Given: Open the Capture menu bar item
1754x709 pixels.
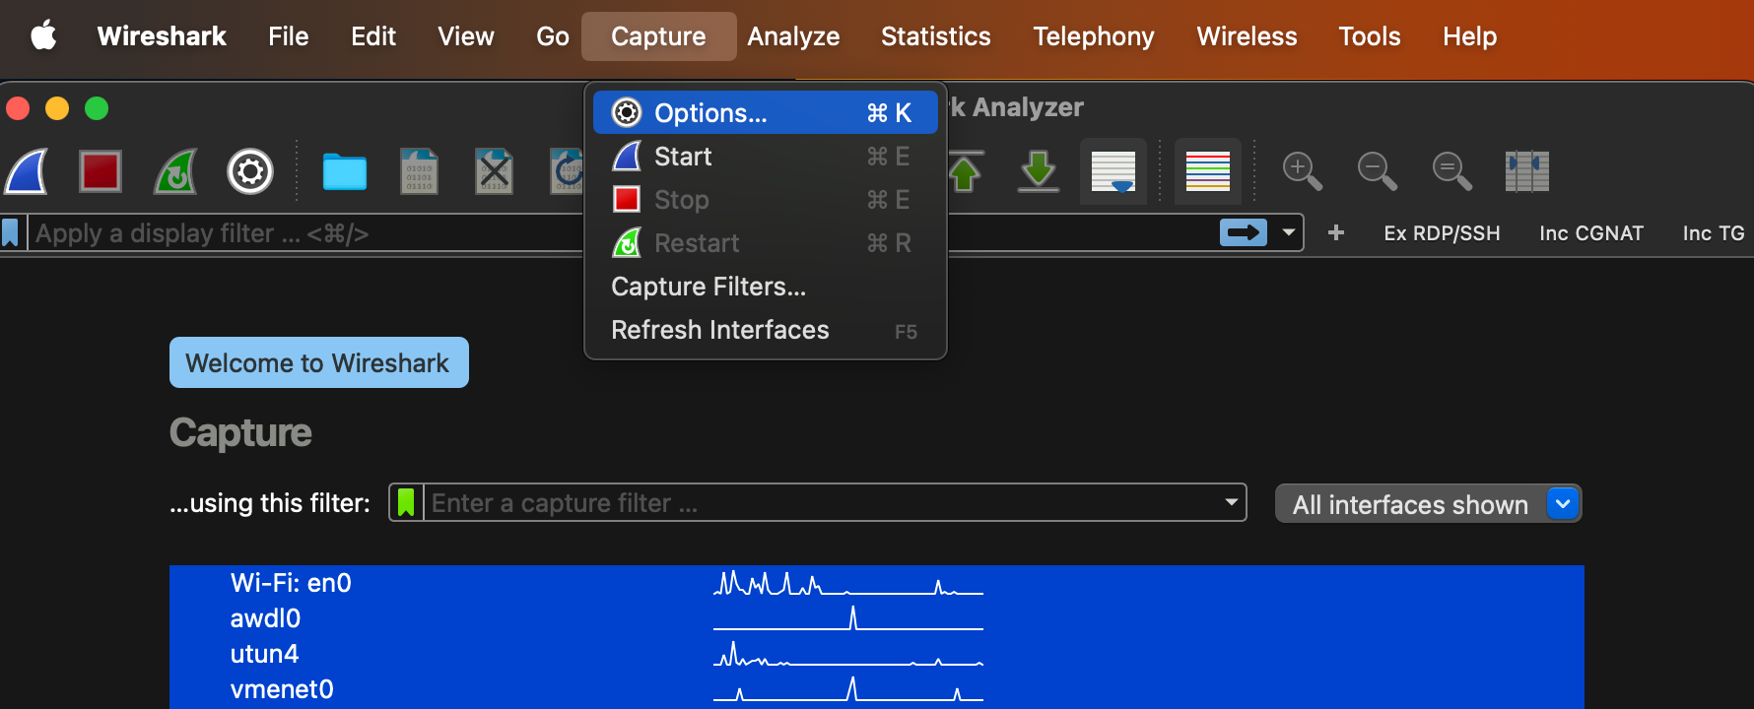Looking at the screenshot, I should click(x=658, y=36).
